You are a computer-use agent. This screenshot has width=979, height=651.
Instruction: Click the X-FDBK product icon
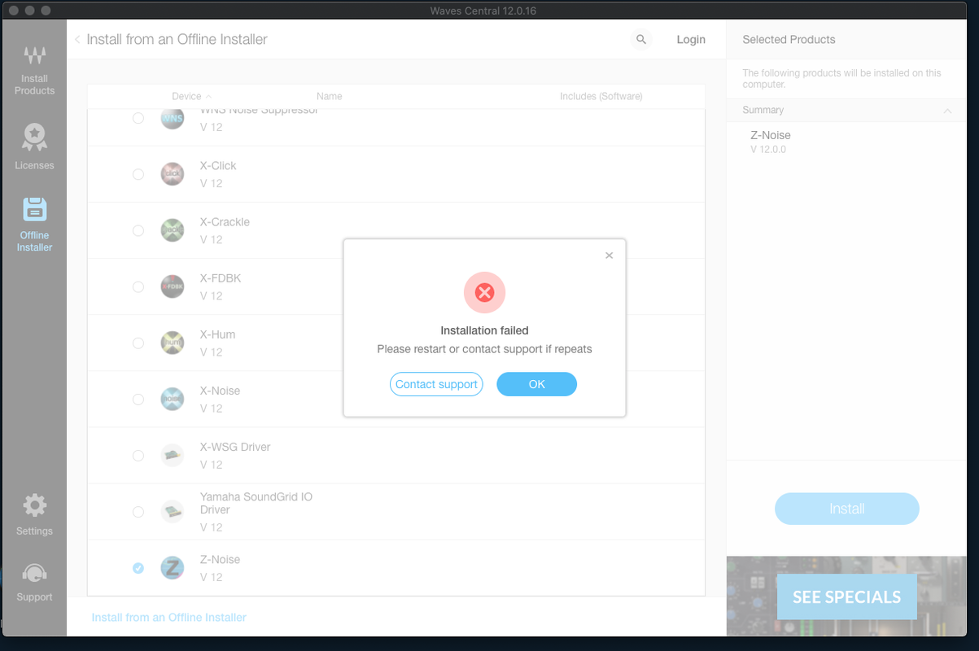tap(172, 286)
